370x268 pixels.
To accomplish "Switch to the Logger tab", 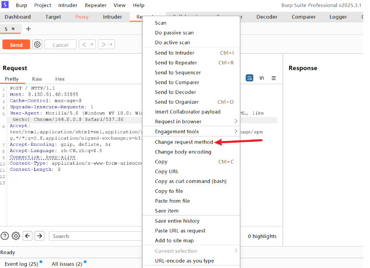I will coord(338,17).
